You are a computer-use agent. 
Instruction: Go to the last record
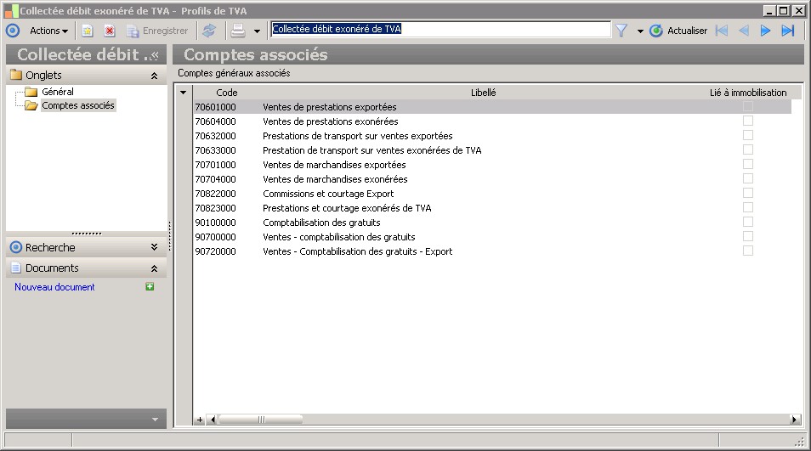pyautogui.click(x=788, y=31)
